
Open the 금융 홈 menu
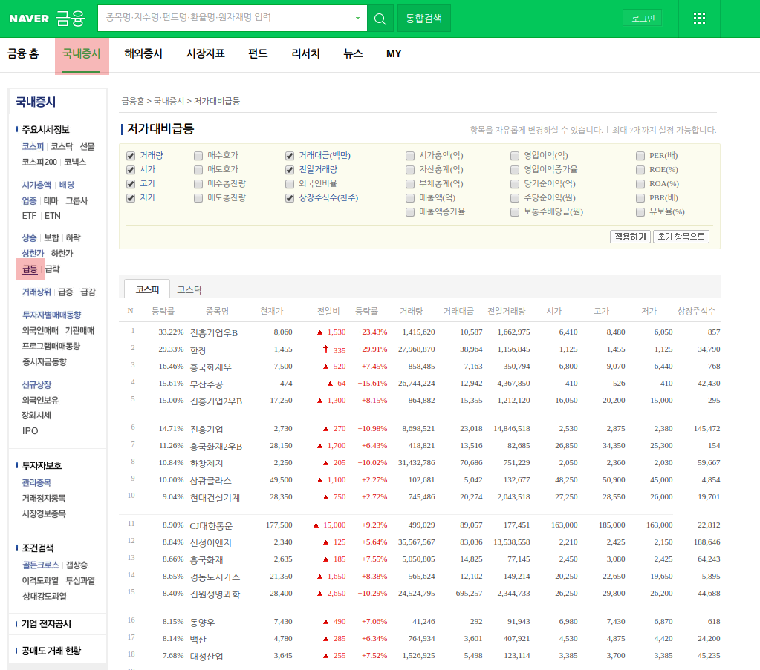[23, 53]
